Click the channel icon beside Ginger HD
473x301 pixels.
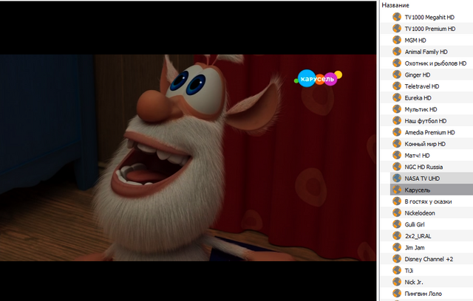pos(397,75)
